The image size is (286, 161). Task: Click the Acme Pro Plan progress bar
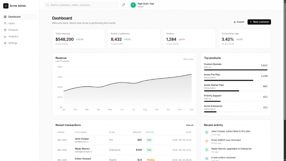(x=236, y=80)
